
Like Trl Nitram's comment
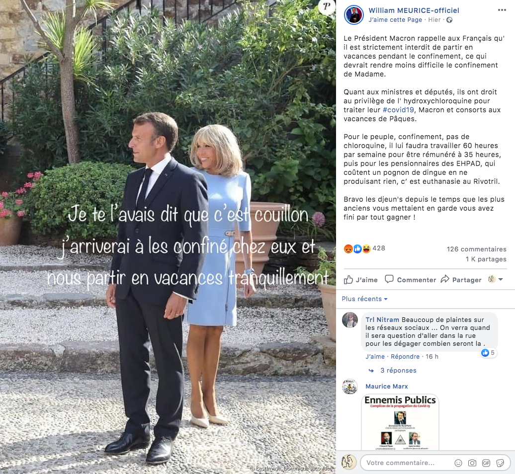375,356
